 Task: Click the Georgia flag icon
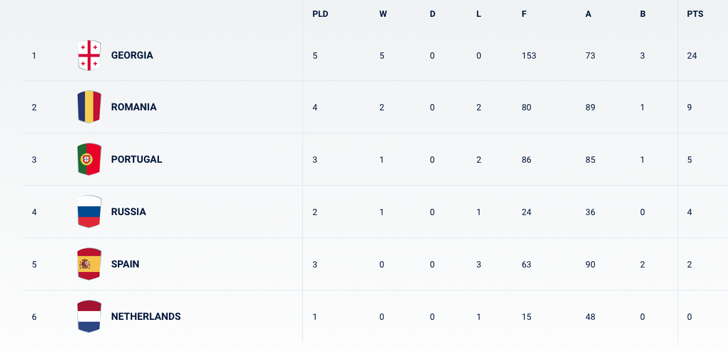(89, 55)
